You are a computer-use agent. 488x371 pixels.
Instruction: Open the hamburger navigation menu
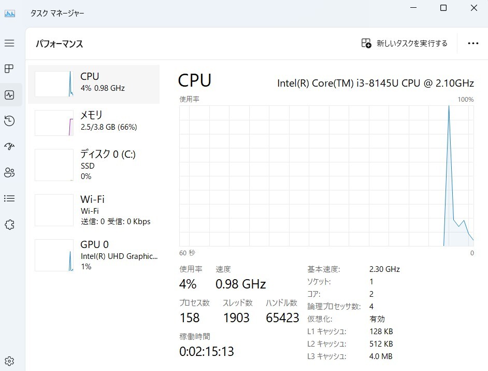pos(9,43)
